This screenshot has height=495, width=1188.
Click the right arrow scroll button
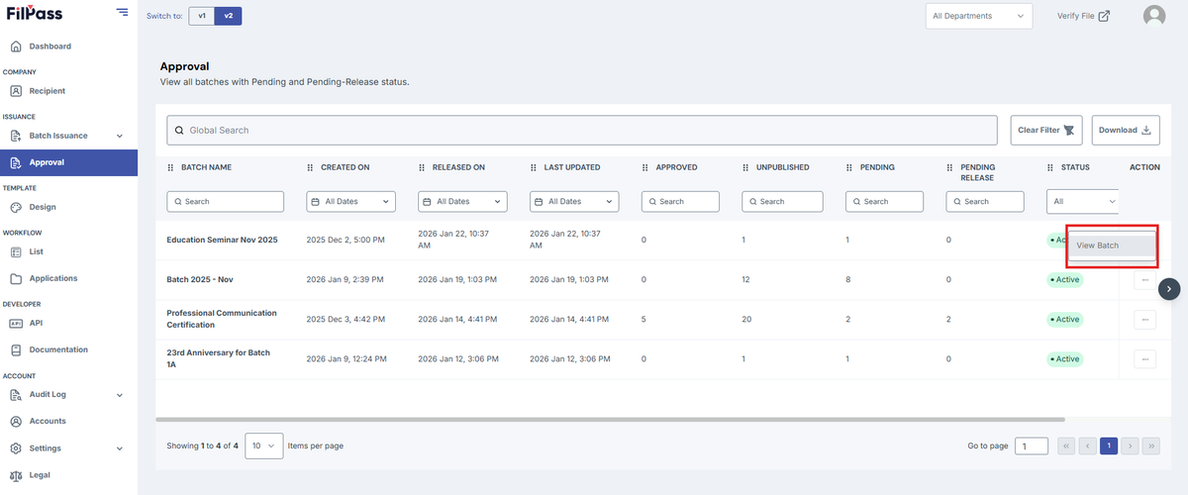tap(1169, 288)
